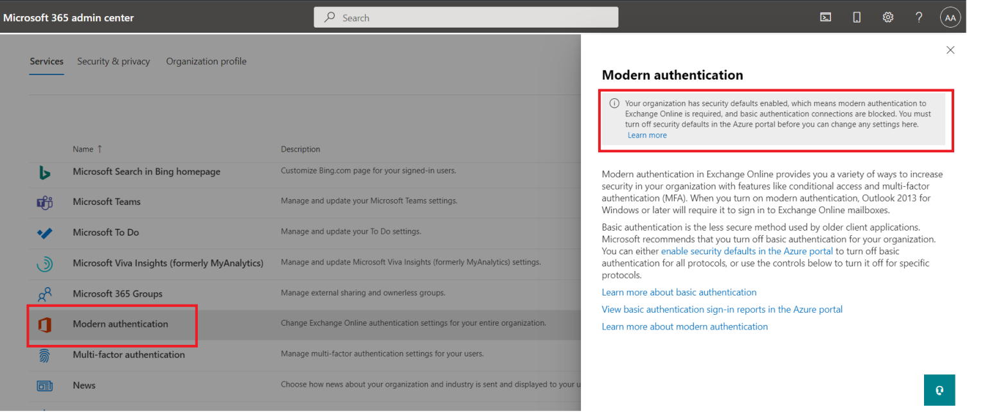Click the Help question mark icon
The width and height of the screenshot is (987, 413).
[919, 17]
